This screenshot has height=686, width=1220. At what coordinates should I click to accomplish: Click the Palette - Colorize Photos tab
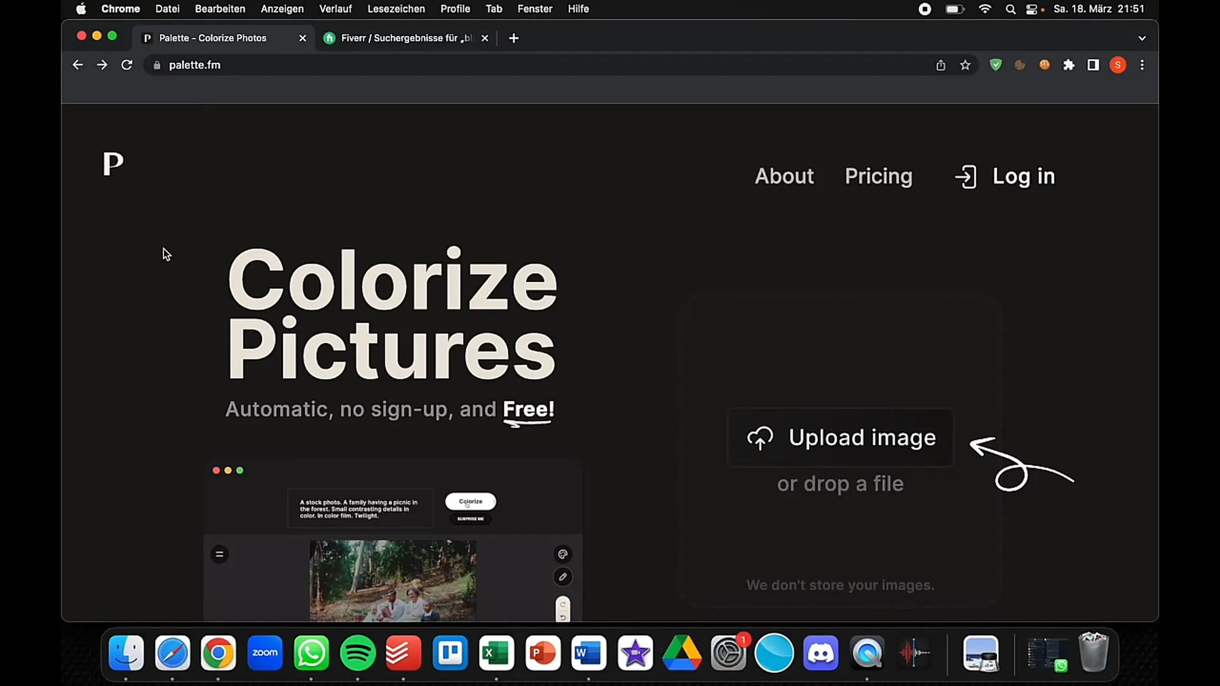(x=212, y=37)
